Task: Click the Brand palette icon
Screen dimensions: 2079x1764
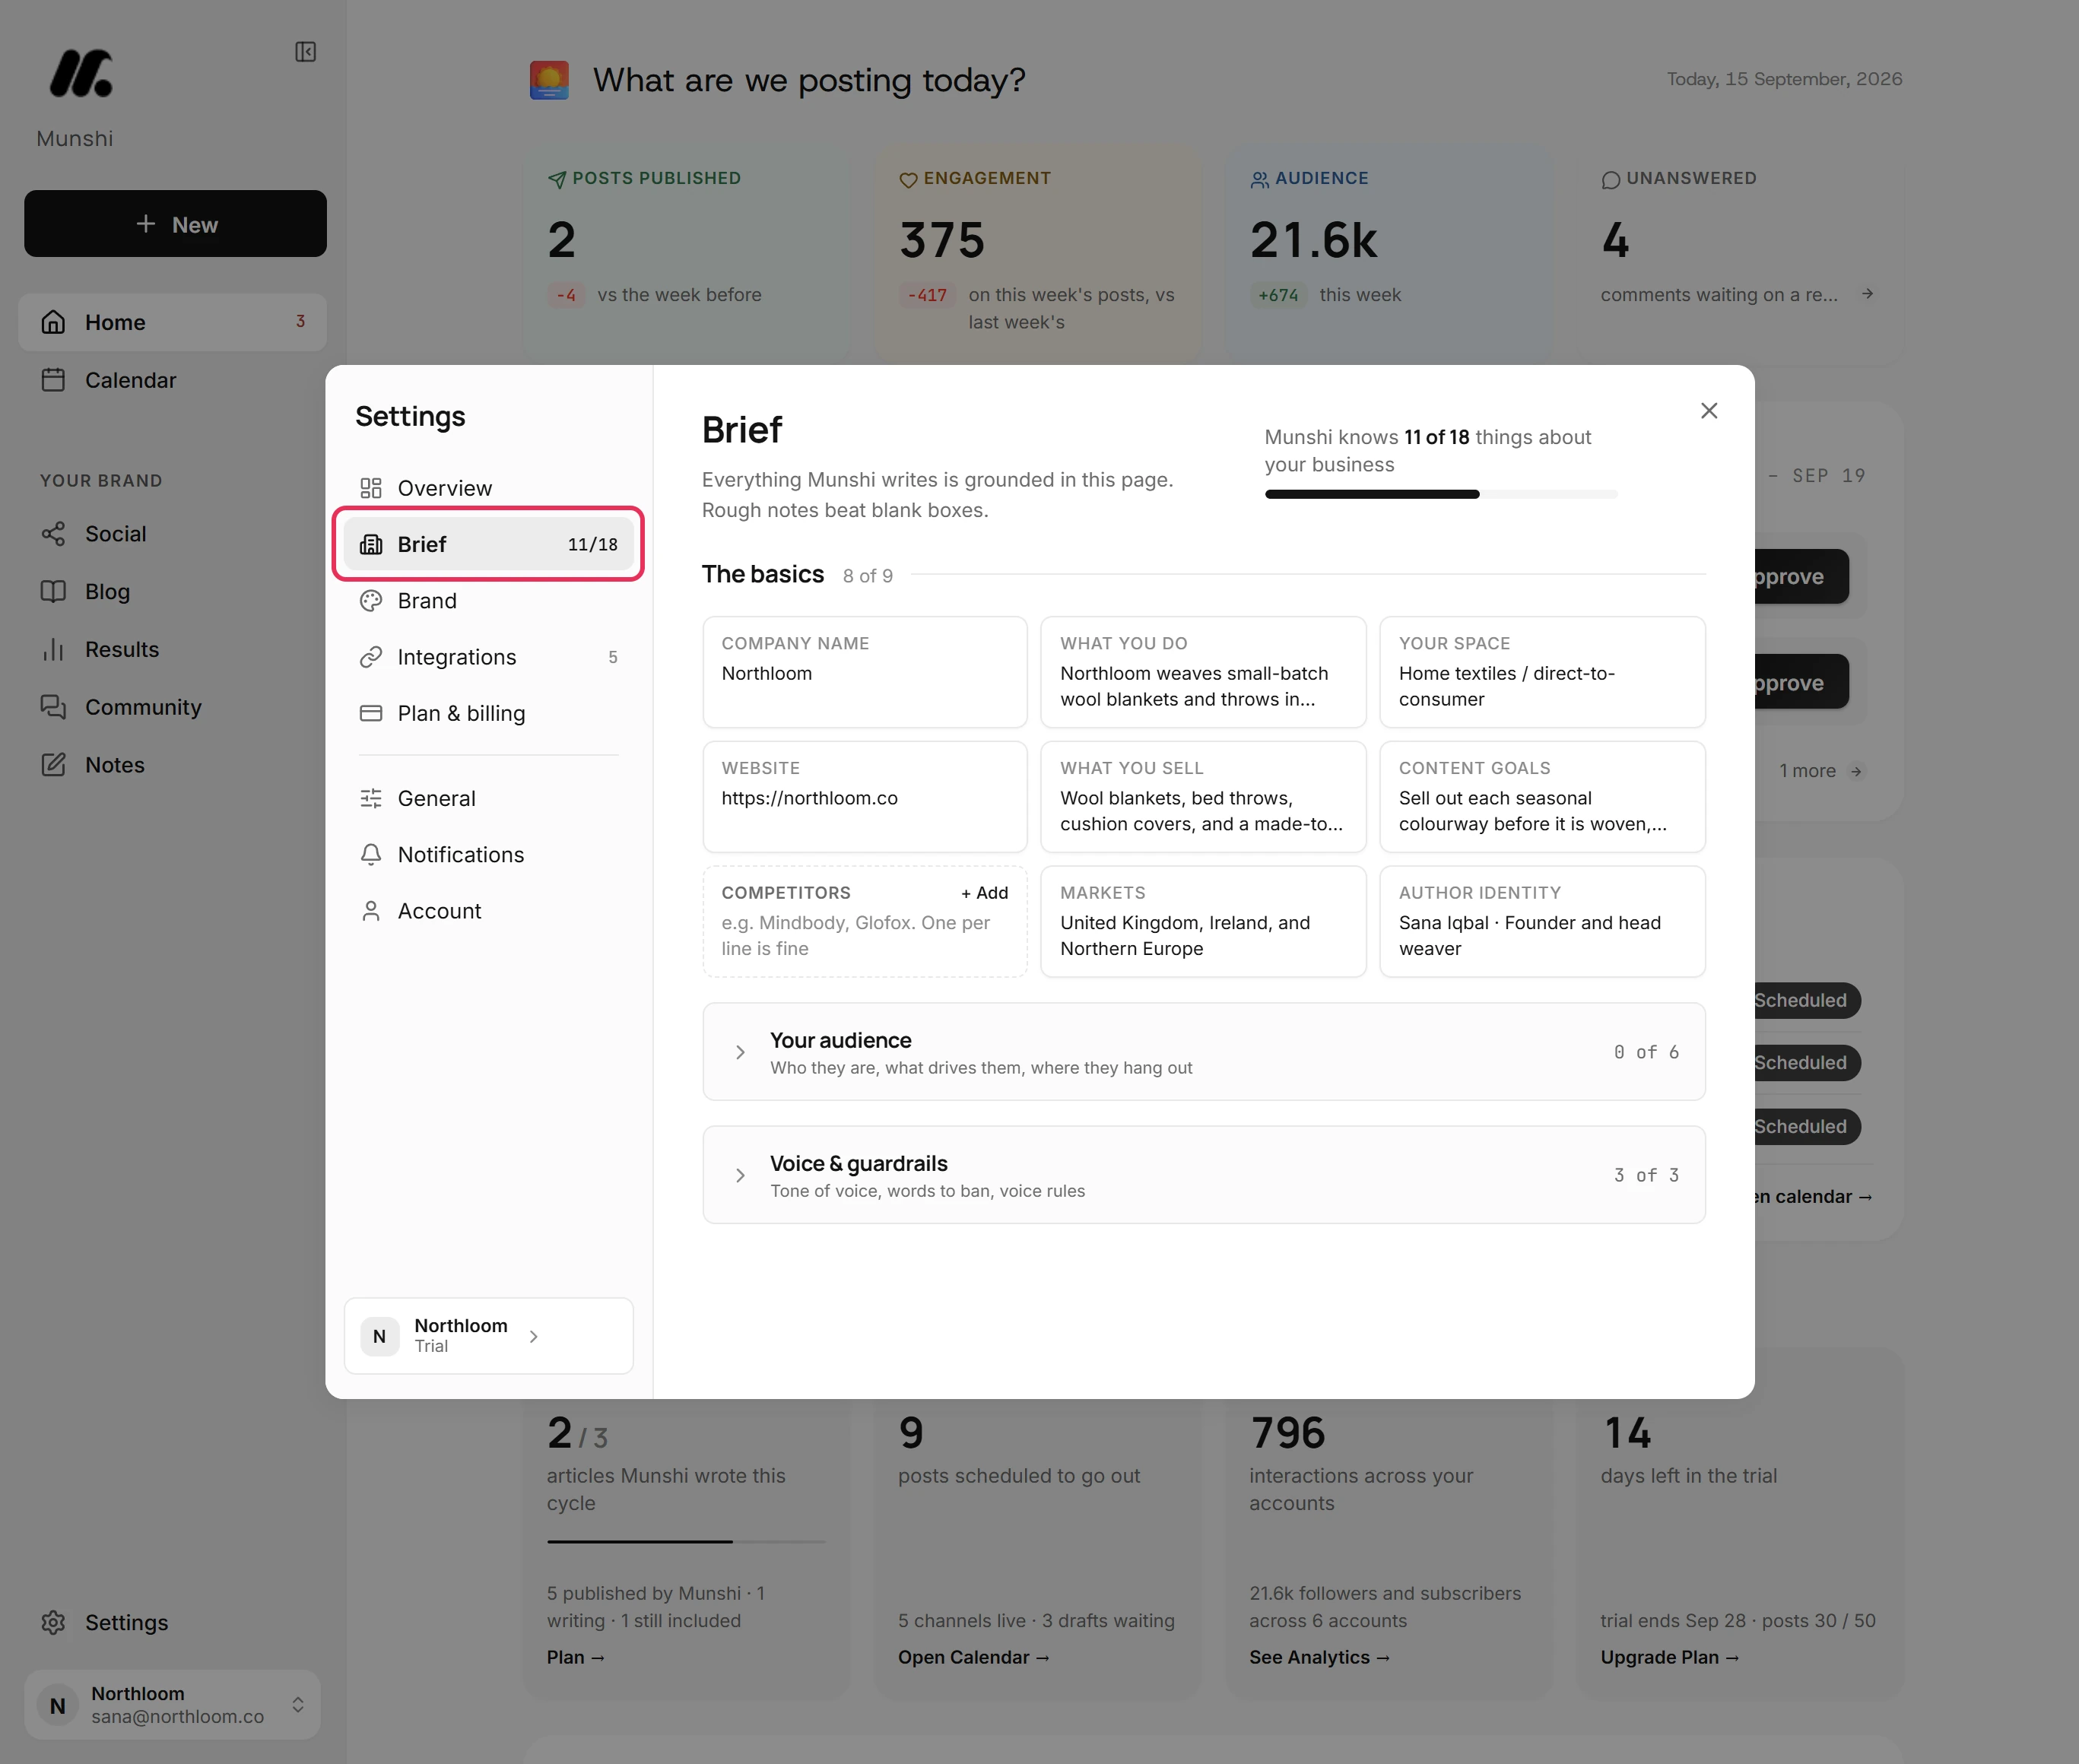Action: (x=371, y=600)
